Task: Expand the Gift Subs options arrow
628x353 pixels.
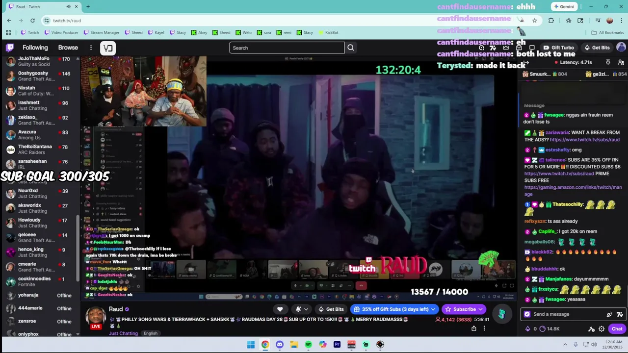Action: coord(433,309)
